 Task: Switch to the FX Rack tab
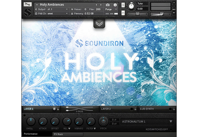[x=68, y=134]
